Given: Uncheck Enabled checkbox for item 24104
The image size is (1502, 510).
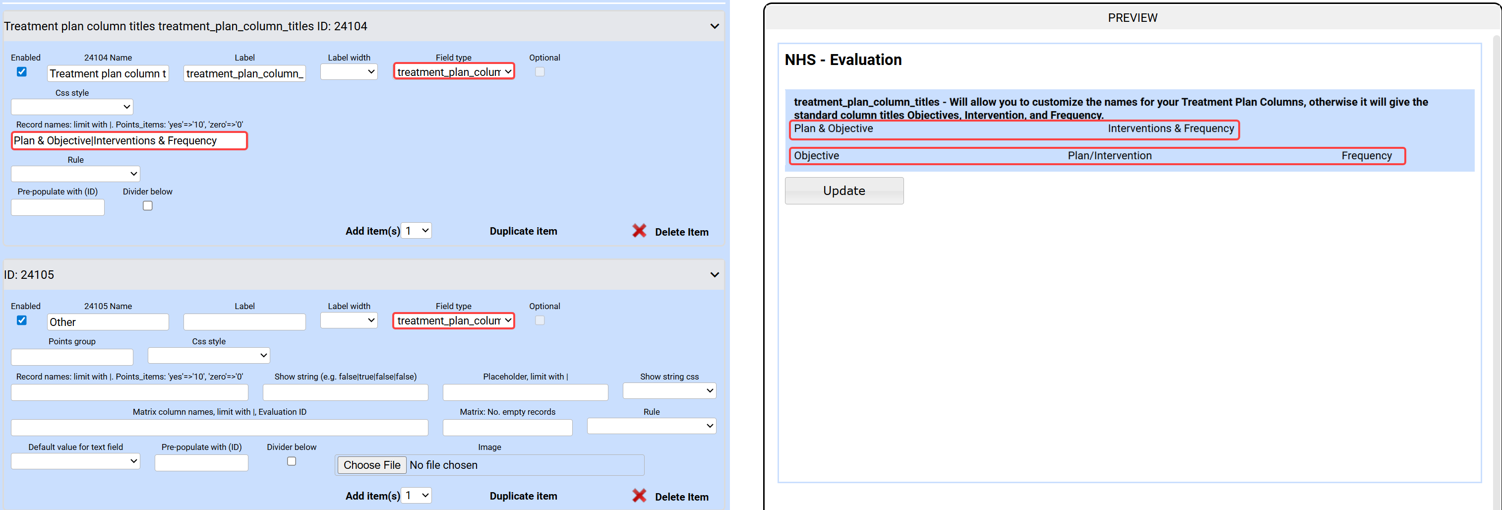Looking at the screenshot, I should [x=22, y=72].
